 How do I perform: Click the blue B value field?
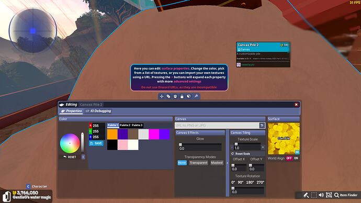coord(98,137)
